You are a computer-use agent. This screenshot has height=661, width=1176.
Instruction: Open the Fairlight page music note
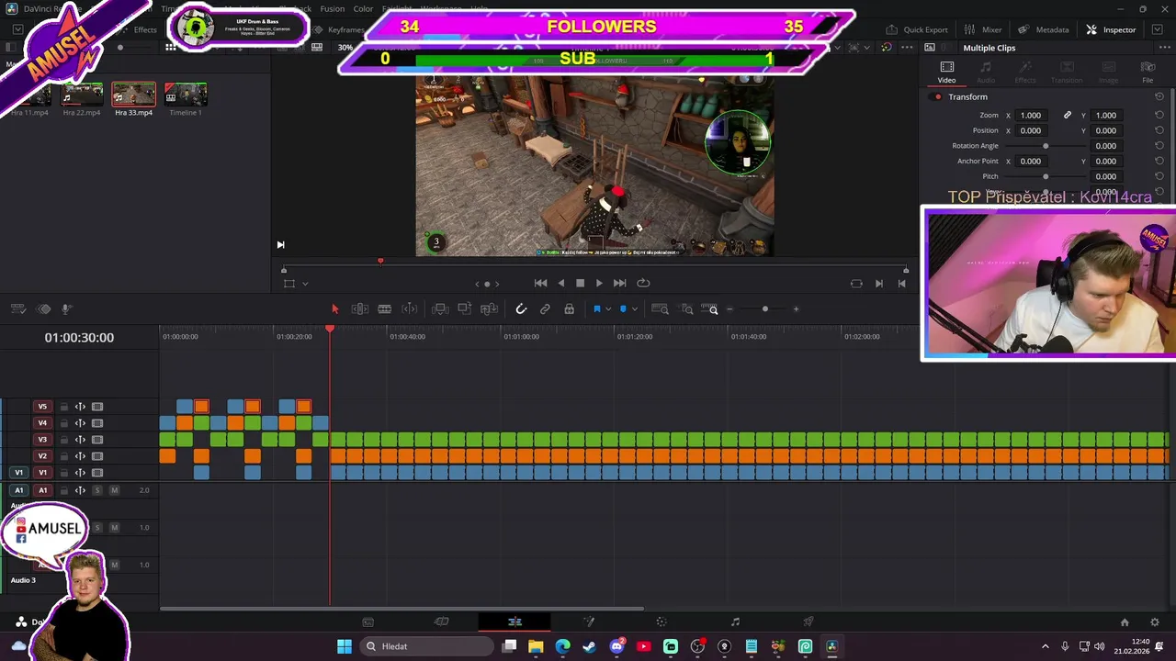(735, 622)
